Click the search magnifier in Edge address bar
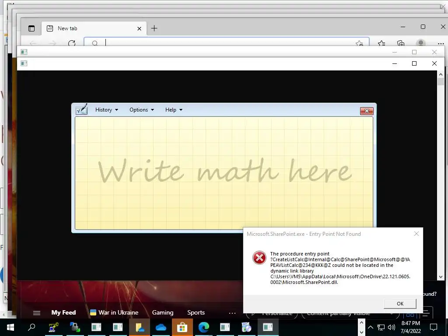448x336 pixels. 95,43
